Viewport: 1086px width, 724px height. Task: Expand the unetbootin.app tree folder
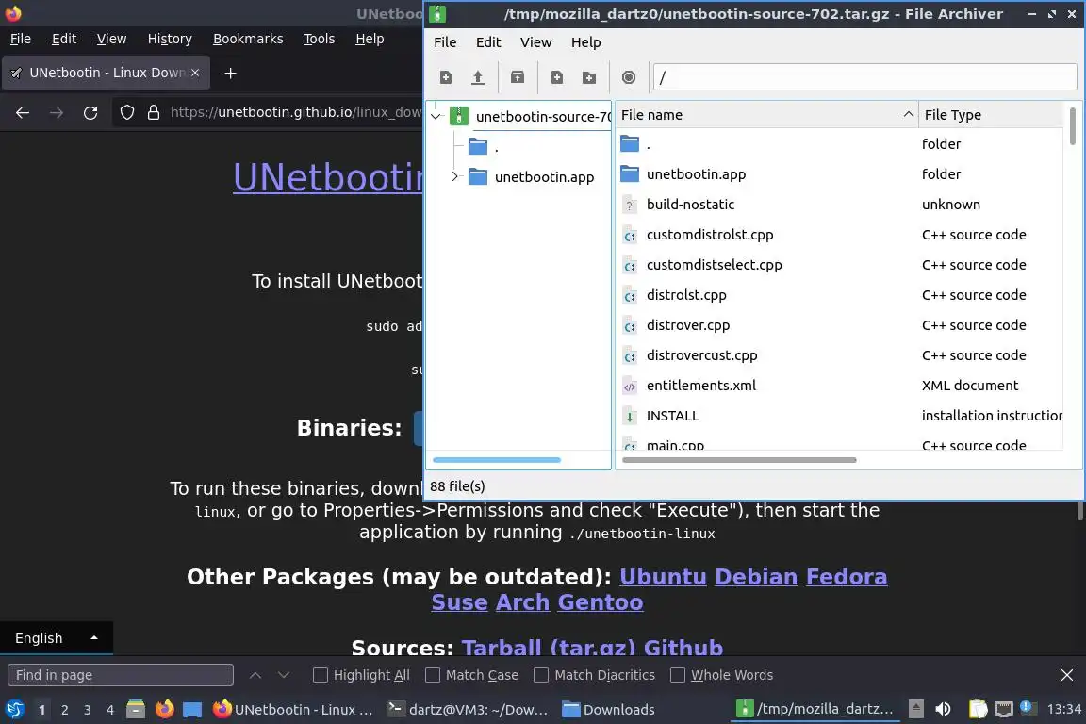click(x=454, y=176)
